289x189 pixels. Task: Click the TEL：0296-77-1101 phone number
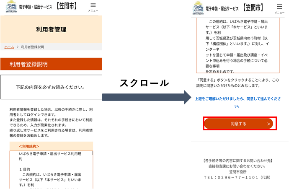237,177
